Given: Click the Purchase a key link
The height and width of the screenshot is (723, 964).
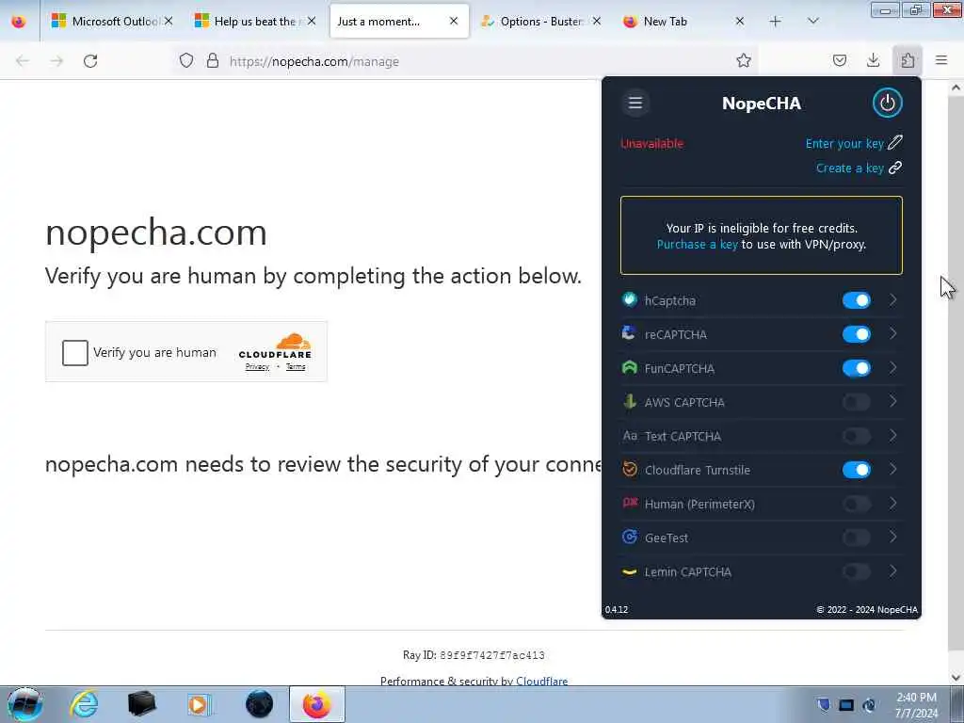Looking at the screenshot, I should coord(697,244).
